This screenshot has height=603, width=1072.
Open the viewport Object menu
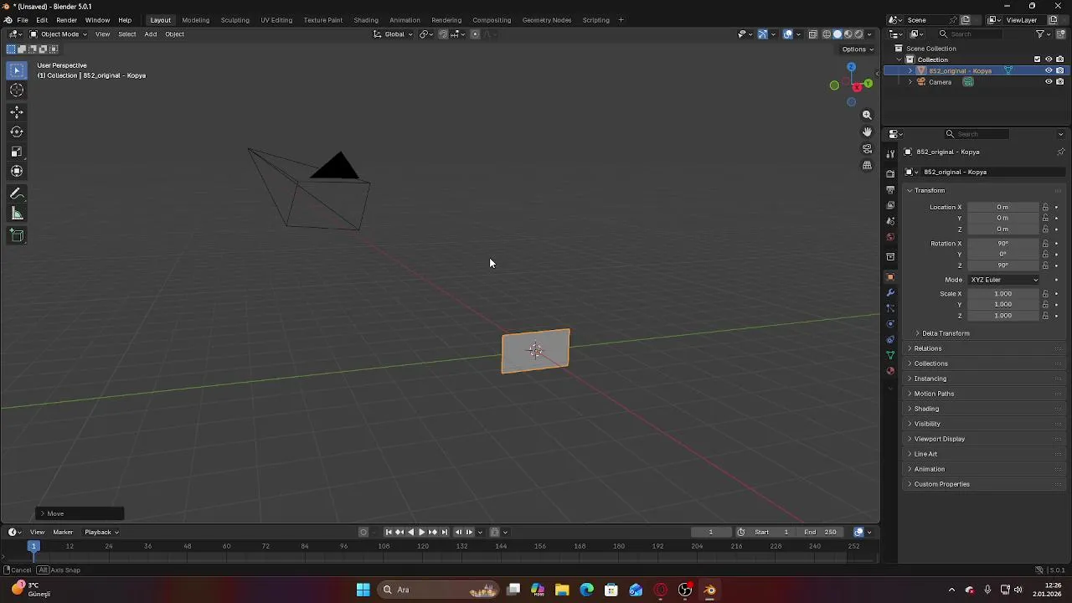(174, 34)
